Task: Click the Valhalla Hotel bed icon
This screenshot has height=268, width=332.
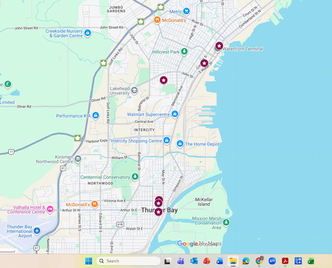Action: pyautogui.click(x=50, y=209)
